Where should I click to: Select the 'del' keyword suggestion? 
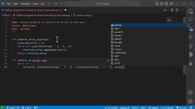click(149, 60)
